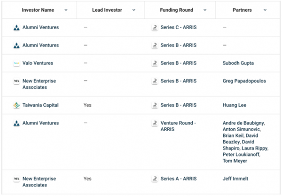282x196 pixels.
Task: Open the Taiwania Capital investor link
Action: point(40,106)
